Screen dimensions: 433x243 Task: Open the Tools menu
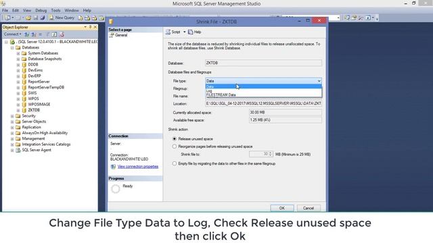[x=55, y=11]
